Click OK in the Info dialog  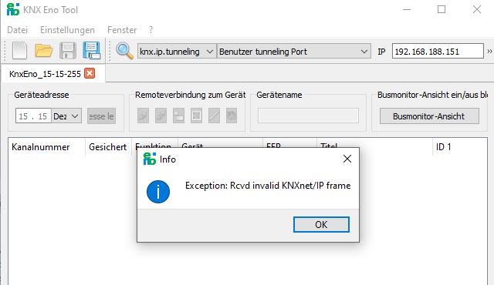pos(321,225)
